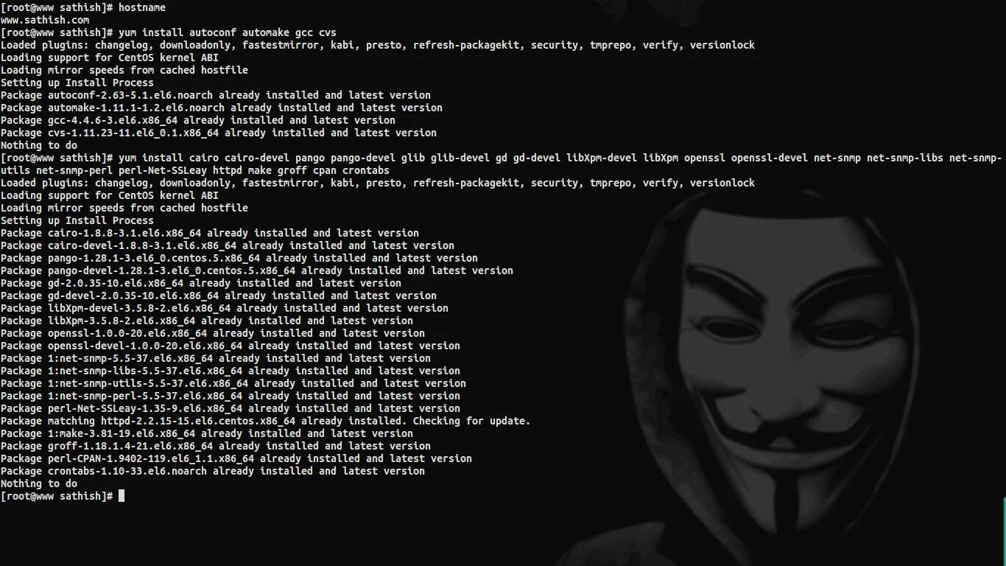Click the first 'Nothing to do' message
This screenshot has width=1006, height=566.
point(39,145)
